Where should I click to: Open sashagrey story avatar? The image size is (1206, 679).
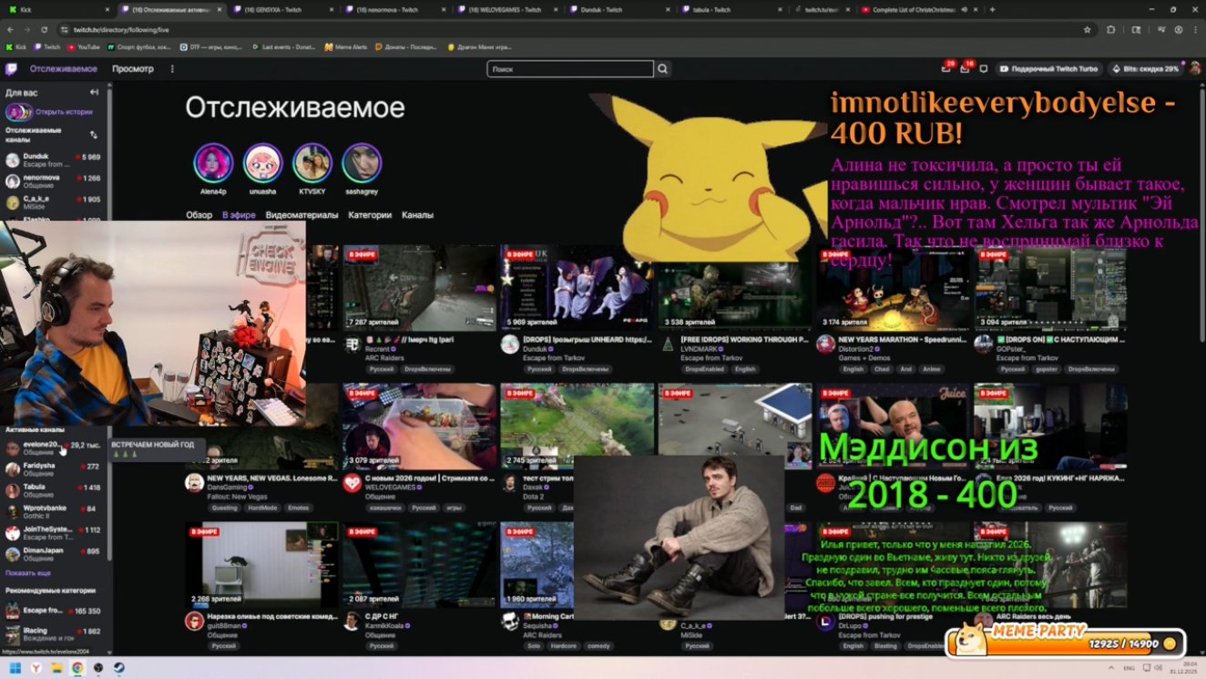point(361,163)
